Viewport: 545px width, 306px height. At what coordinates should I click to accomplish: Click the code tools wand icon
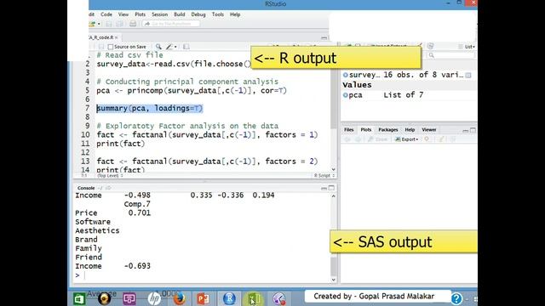coord(169,47)
